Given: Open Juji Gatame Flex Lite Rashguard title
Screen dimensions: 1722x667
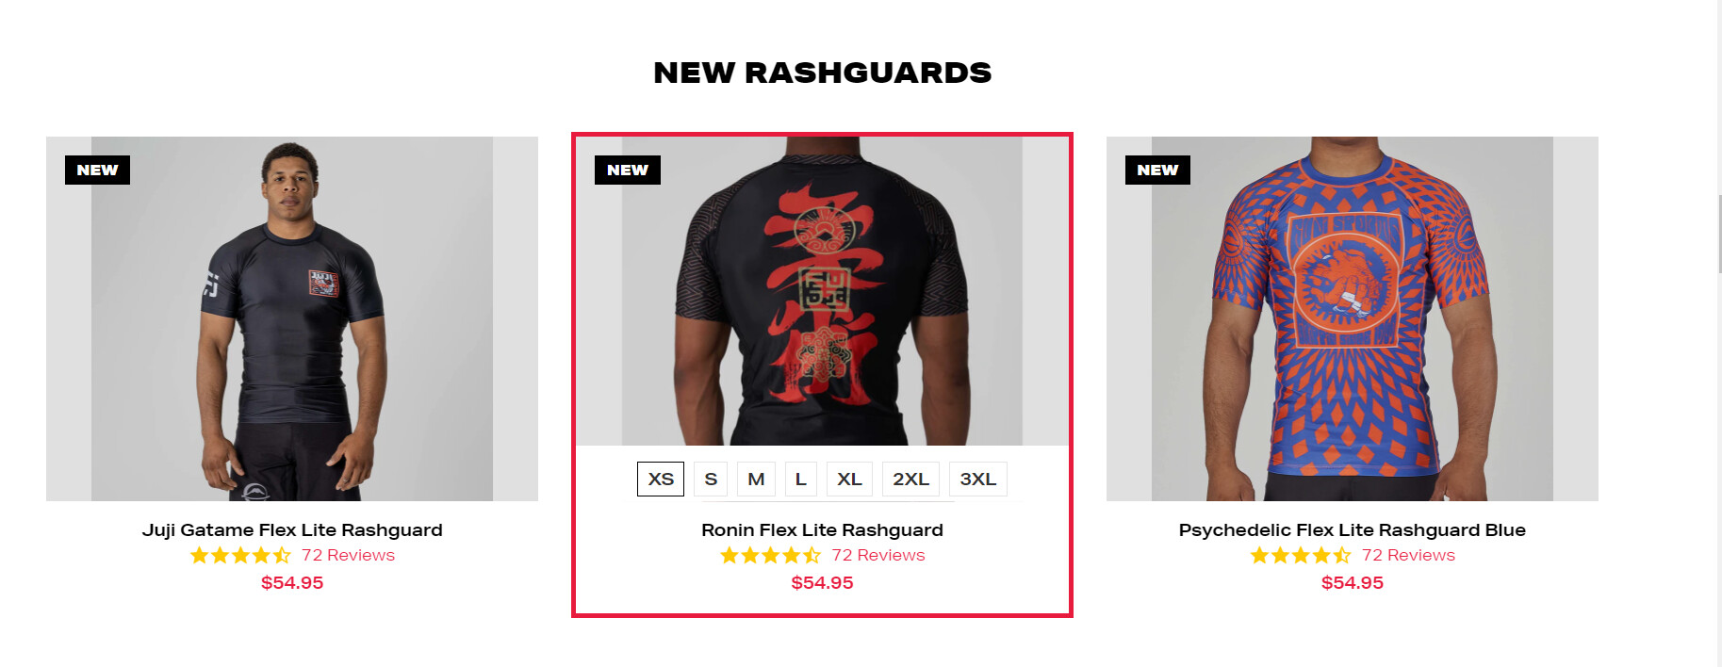Looking at the screenshot, I should point(292,530).
